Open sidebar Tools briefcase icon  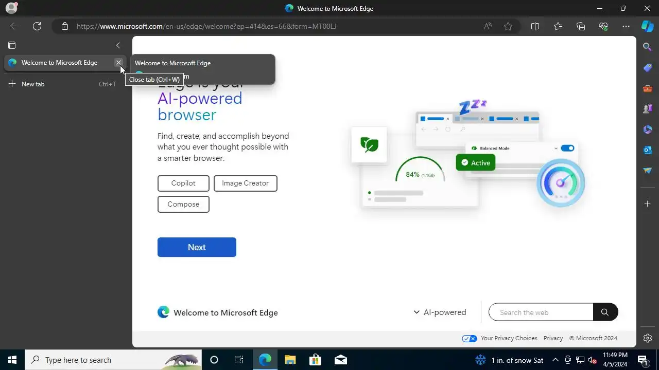[x=648, y=88]
